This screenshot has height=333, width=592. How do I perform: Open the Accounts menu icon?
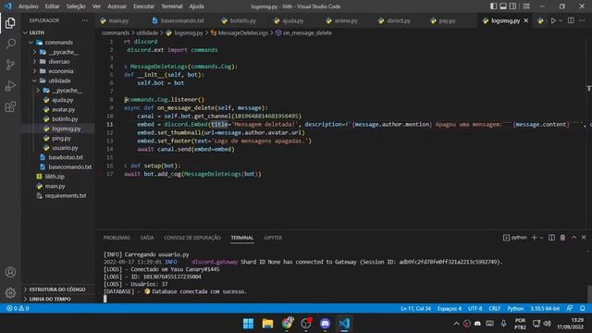(x=10, y=272)
